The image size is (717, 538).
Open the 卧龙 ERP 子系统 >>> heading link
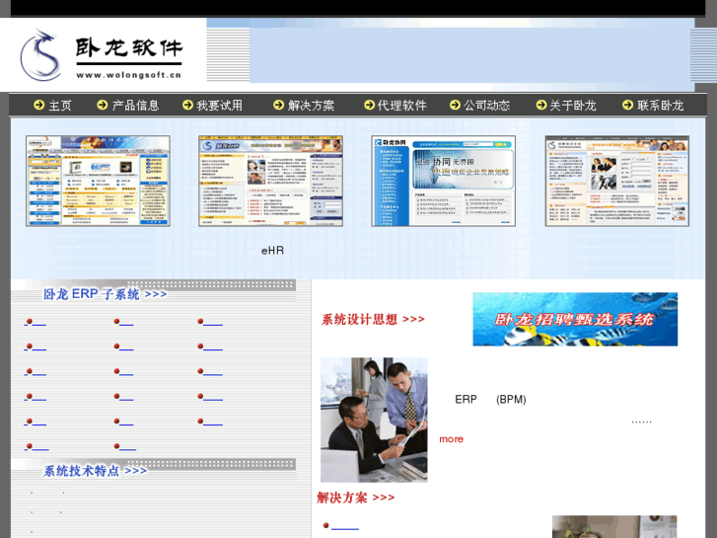[x=106, y=294]
